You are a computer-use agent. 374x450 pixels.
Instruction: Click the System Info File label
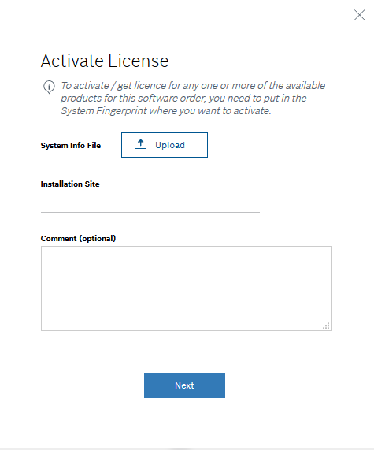[x=71, y=146]
